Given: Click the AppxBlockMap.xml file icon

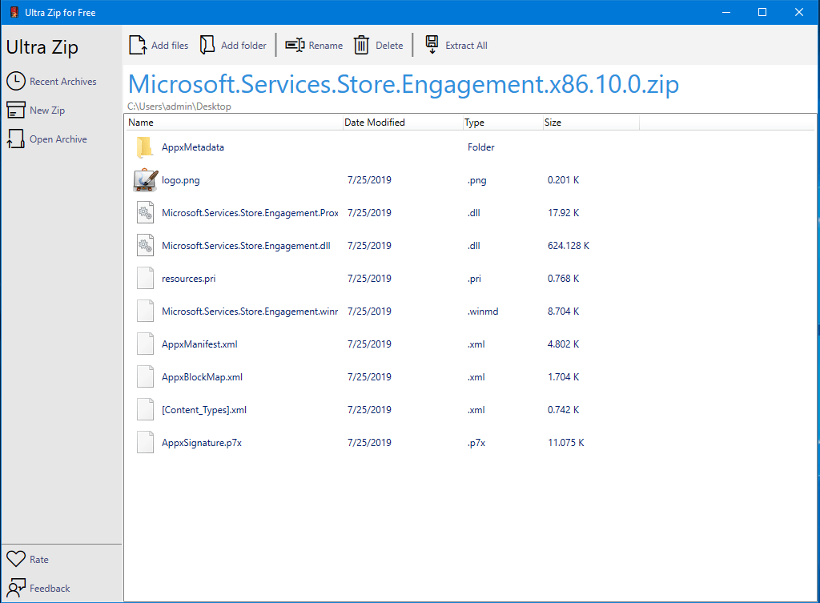Looking at the screenshot, I should tap(146, 377).
